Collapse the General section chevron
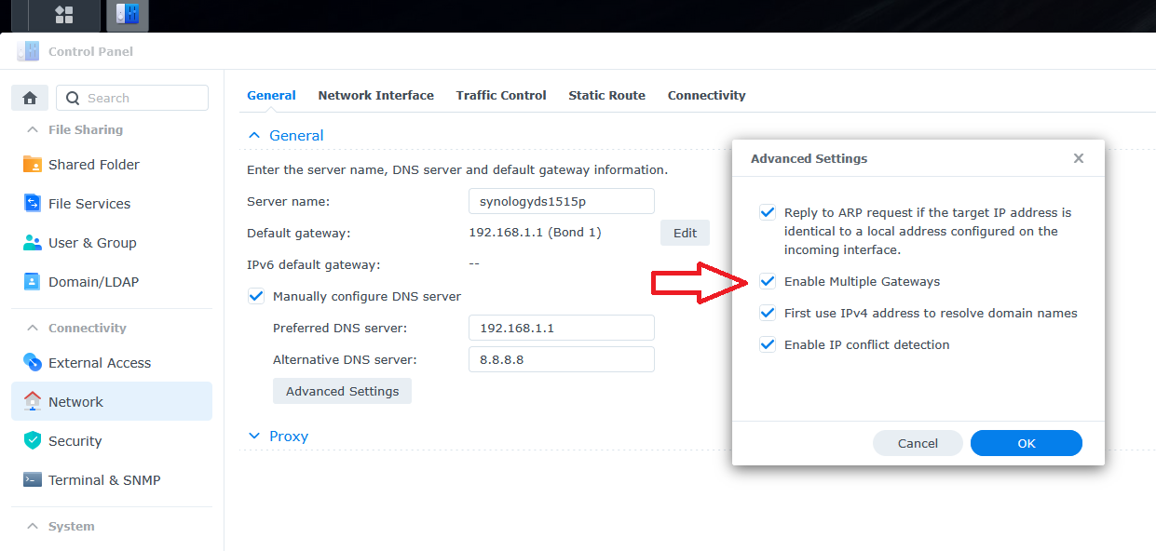This screenshot has width=1156, height=551. pos(254,135)
